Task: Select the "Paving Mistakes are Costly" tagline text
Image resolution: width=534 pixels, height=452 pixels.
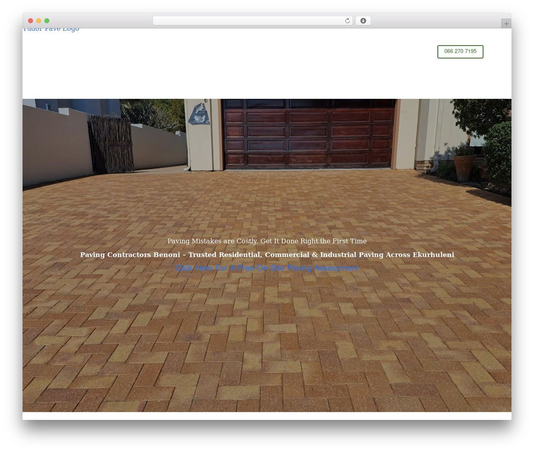Action: [267, 241]
